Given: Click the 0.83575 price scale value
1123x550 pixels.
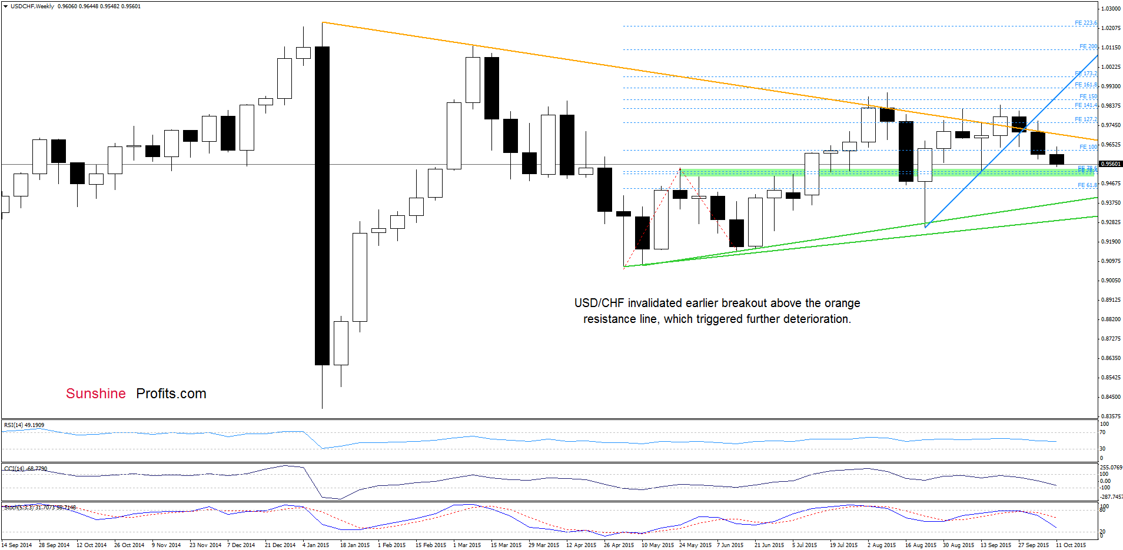Looking at the screenshot, I should tap(1111, 416).
